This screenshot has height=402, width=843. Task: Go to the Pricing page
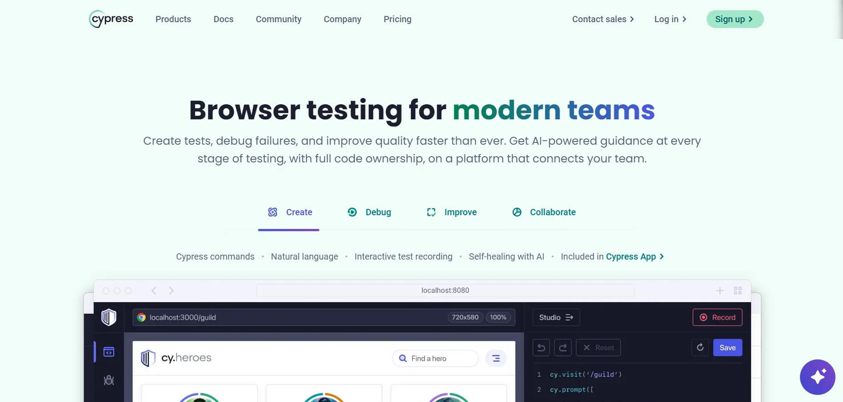pyautogui.click(x=398, y=19)
